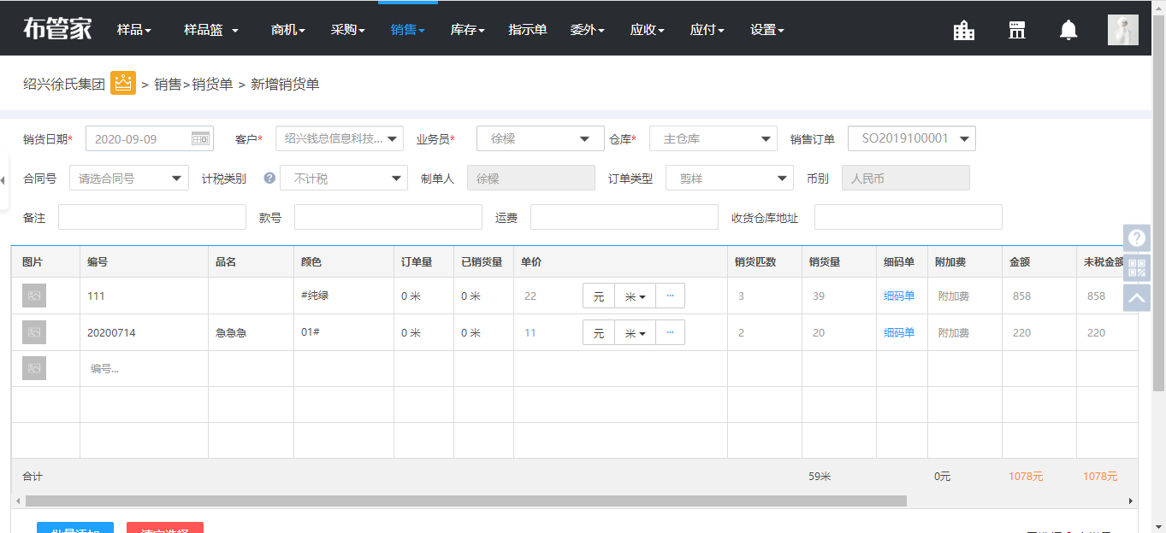Image resolution: width=1166 pixels, height=533 pixels.
Task: Click the image placeholder in the empty 编号 row
Action: click(34, 368)
